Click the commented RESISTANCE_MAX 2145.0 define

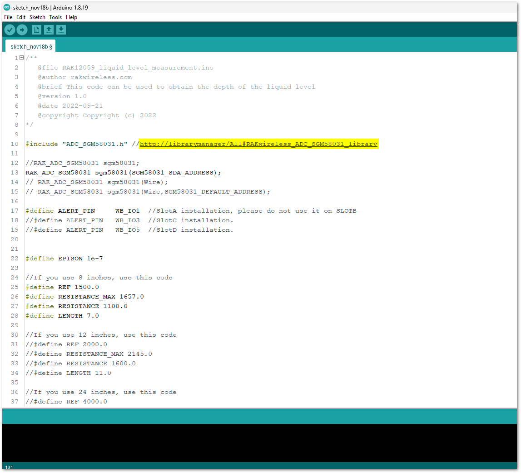(x=89, y=354)
